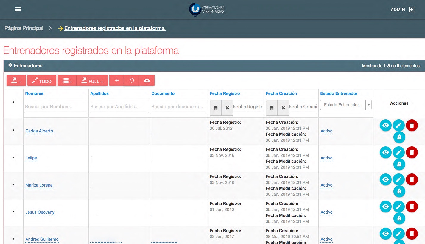Screen dimensions: 425x244
Task: Click the Buscar por Apellidos search field
Action: (119, 107)
